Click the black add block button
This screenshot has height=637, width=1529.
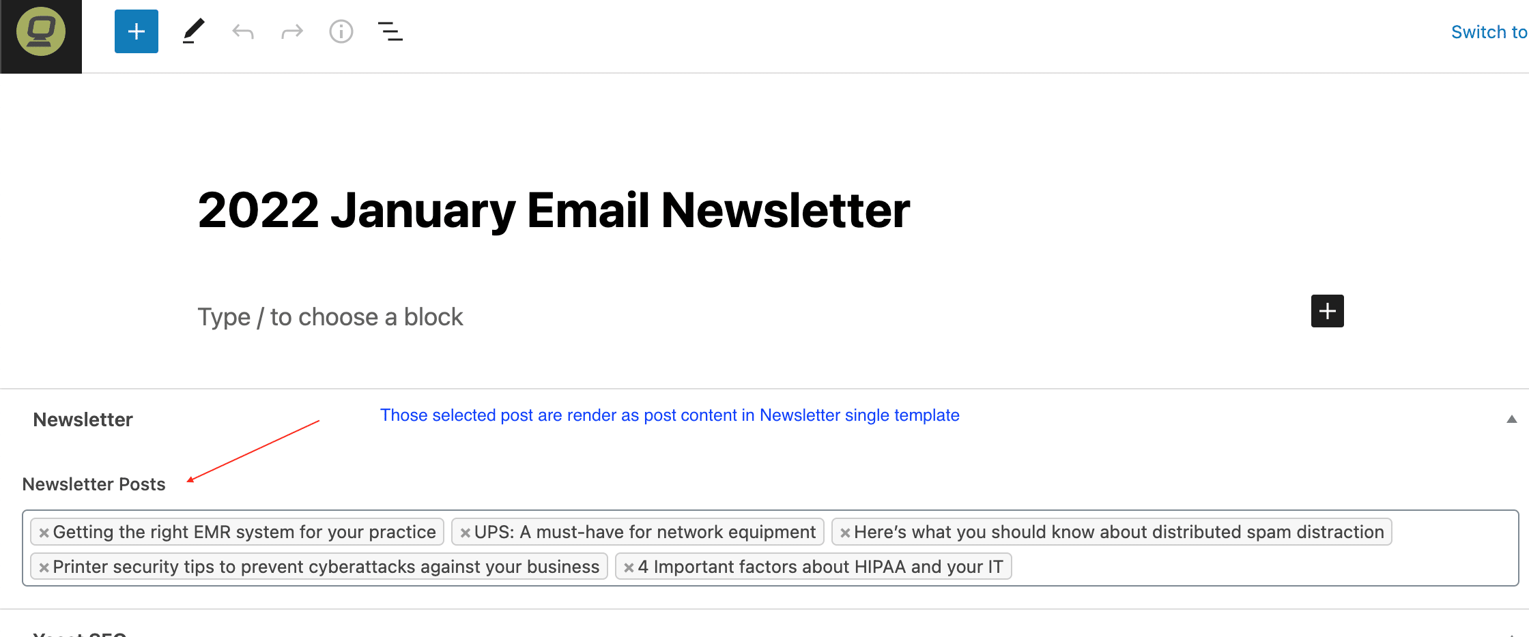point(1327,311)
